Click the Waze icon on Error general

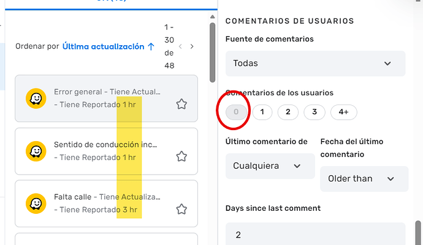pyautogui.click(x=36, y=98)
